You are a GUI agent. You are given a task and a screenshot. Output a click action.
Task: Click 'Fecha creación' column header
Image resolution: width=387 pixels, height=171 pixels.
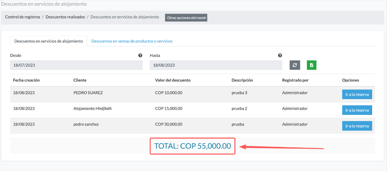click(x=26, y=80)
